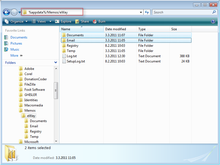The width and height of the screenshot is (220, 165).
Task: Select Temp under eWay in tree
Action: click(x=34, y=136)
